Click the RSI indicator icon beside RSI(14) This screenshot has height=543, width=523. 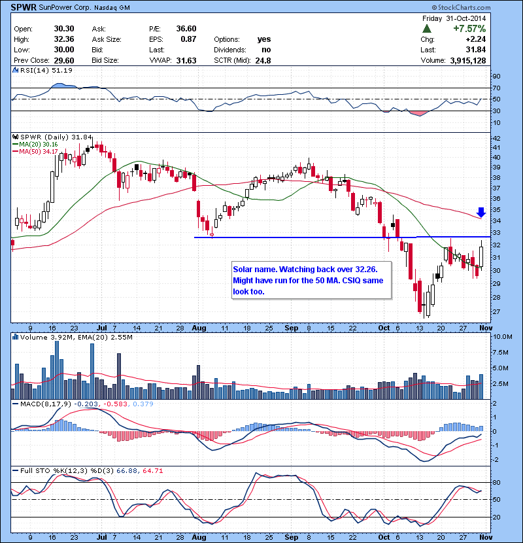[x=15, y=70]
